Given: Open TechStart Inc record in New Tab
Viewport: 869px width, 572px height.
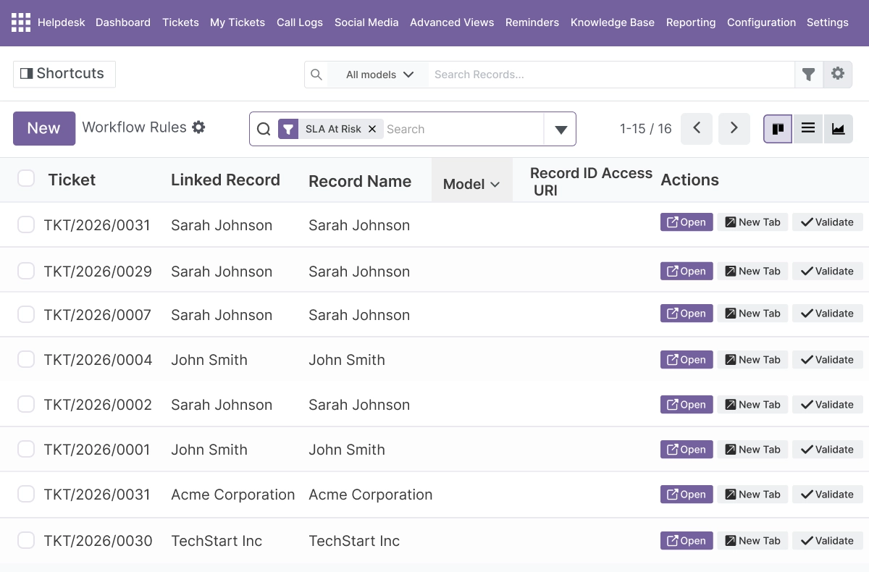Looking at the screenshot, I should (753, 541).
